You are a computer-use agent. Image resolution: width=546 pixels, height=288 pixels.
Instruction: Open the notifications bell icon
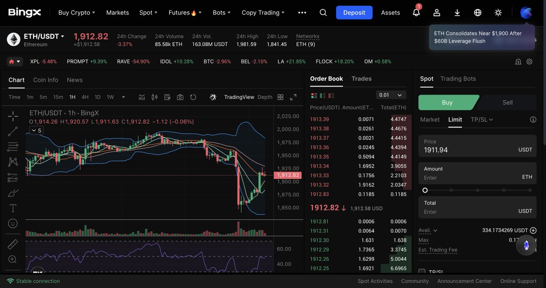point(416,13)
